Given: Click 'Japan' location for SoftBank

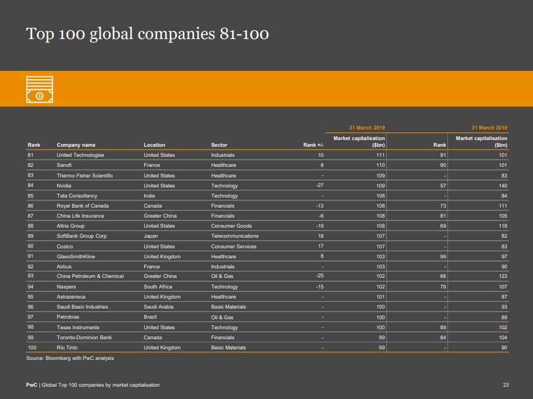Looking at the screenshot, I should coord(151,236).
